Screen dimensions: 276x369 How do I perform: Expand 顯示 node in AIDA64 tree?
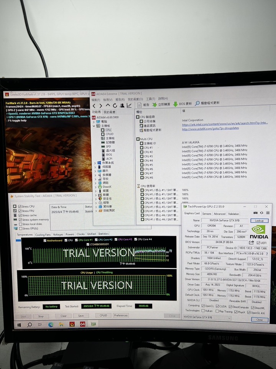point(95,171)
